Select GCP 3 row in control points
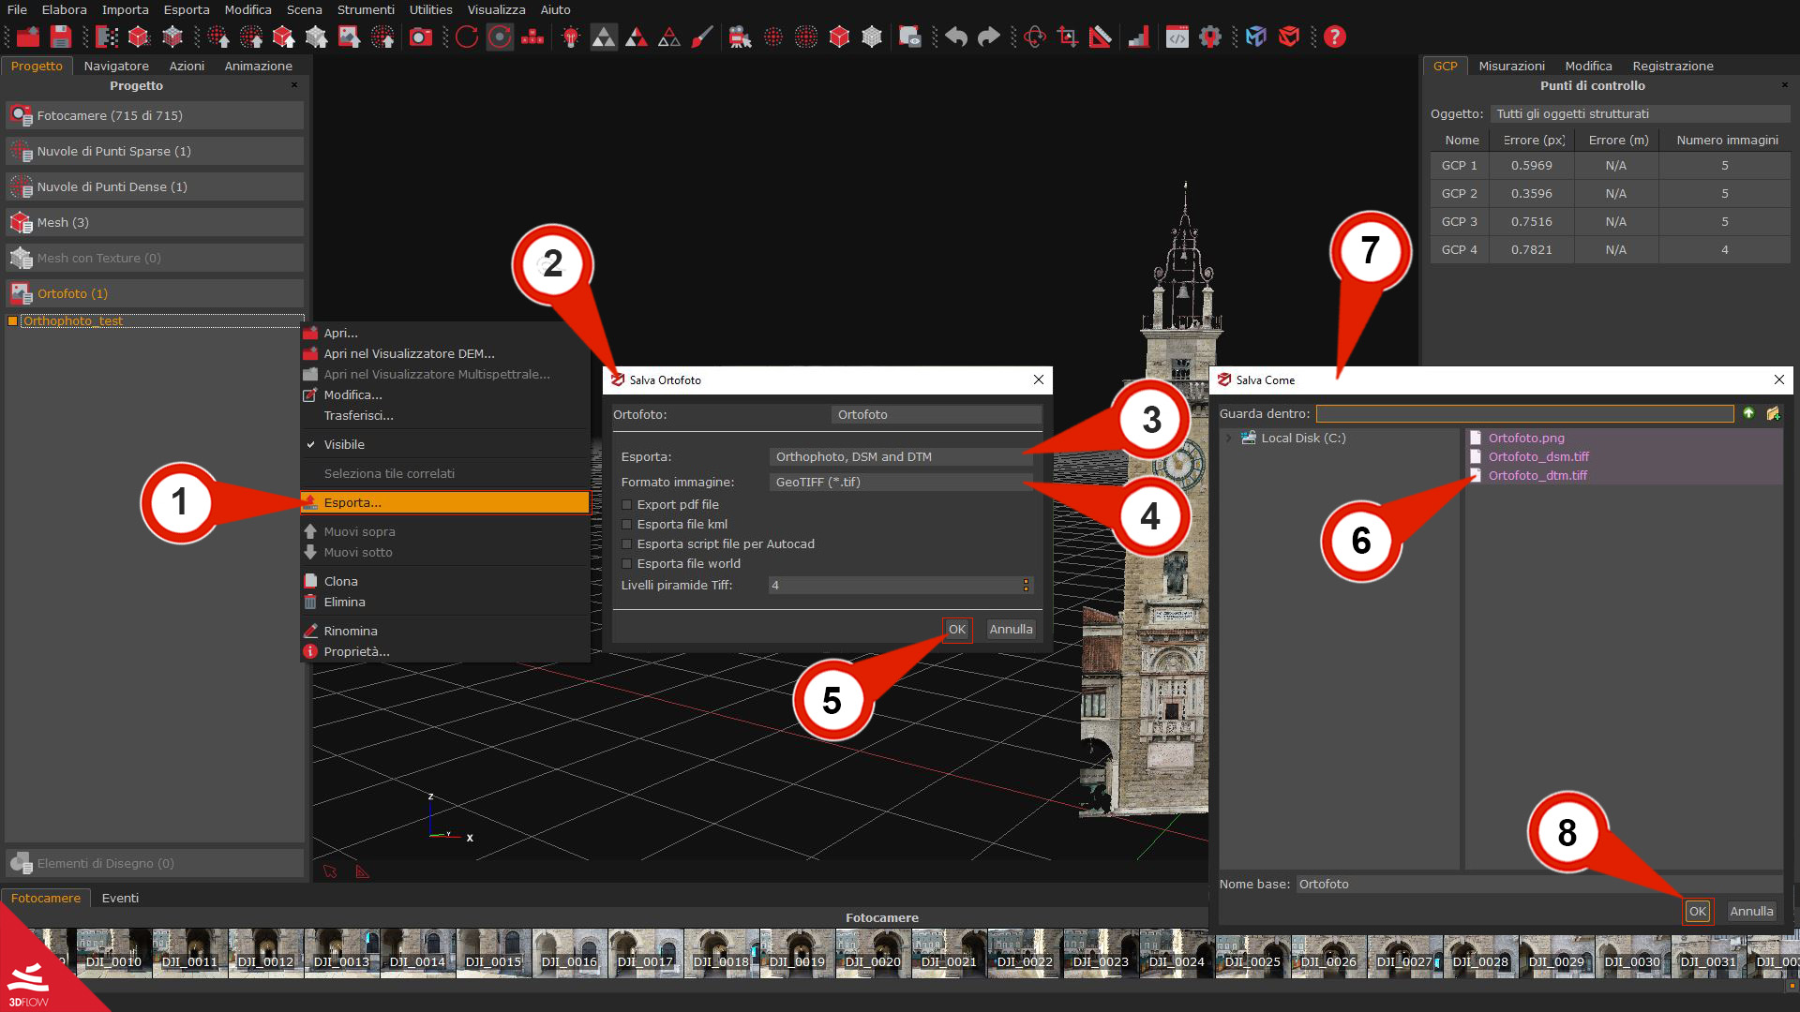1800x1012 pixels. (x=1610, y=221)
